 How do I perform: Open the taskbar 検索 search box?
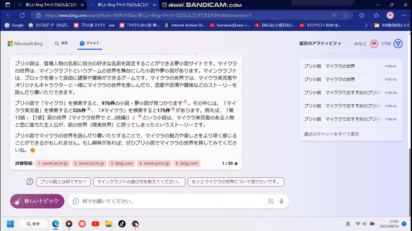pyautogui.click(x=33, y=224)
